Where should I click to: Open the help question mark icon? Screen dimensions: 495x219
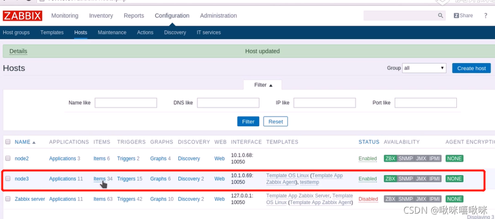[486, 16]
